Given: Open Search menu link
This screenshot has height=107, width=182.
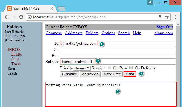Looking at the screenshot, I should [124, 33].
